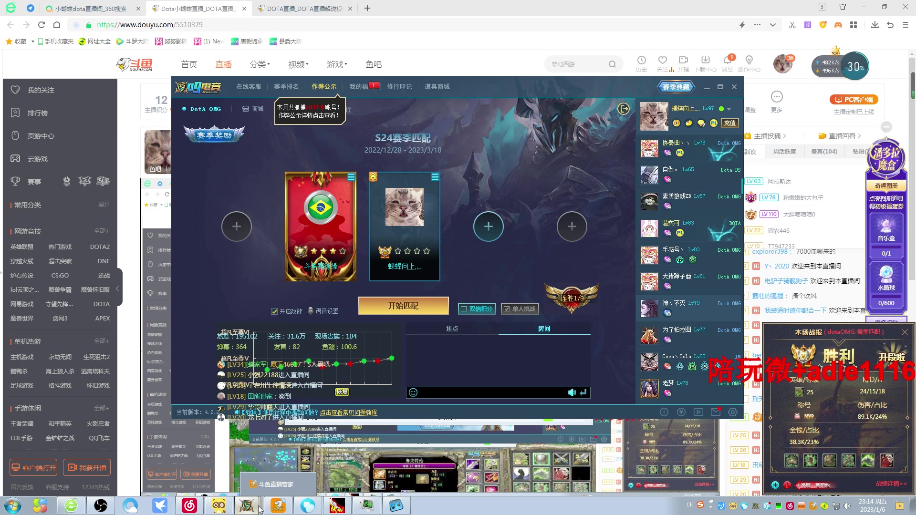Open 作弊公示 menu in 09 client
916x515 pixels.
click(324, 87)
